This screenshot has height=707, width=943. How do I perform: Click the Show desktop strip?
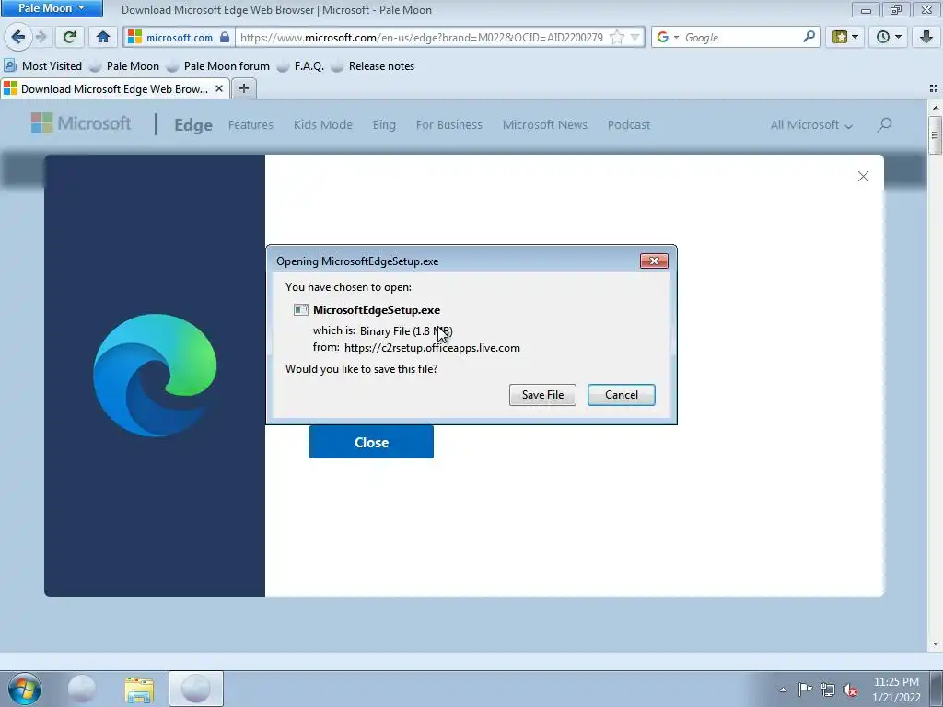click(937, 689)
